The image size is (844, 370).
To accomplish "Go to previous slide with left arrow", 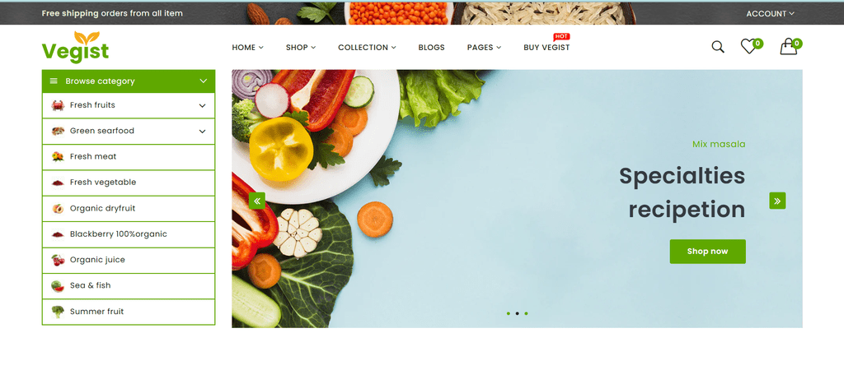I will 257,201.
